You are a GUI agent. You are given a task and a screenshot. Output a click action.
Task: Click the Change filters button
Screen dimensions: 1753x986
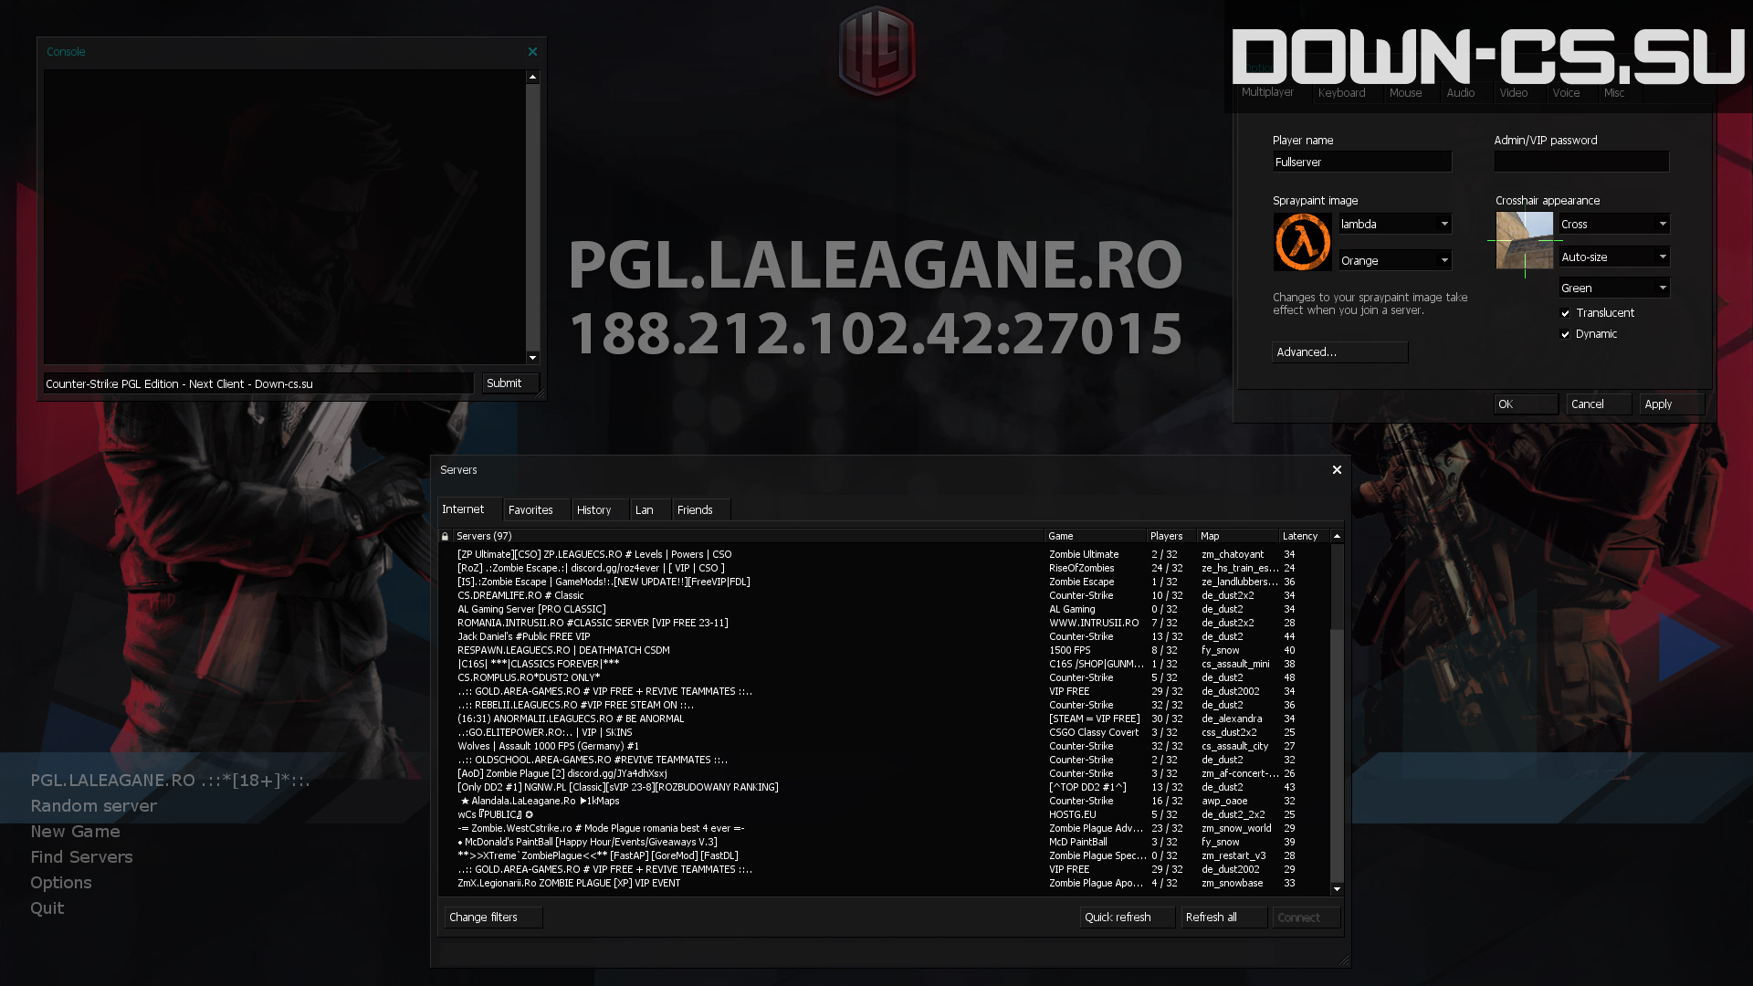coord(493,918)
